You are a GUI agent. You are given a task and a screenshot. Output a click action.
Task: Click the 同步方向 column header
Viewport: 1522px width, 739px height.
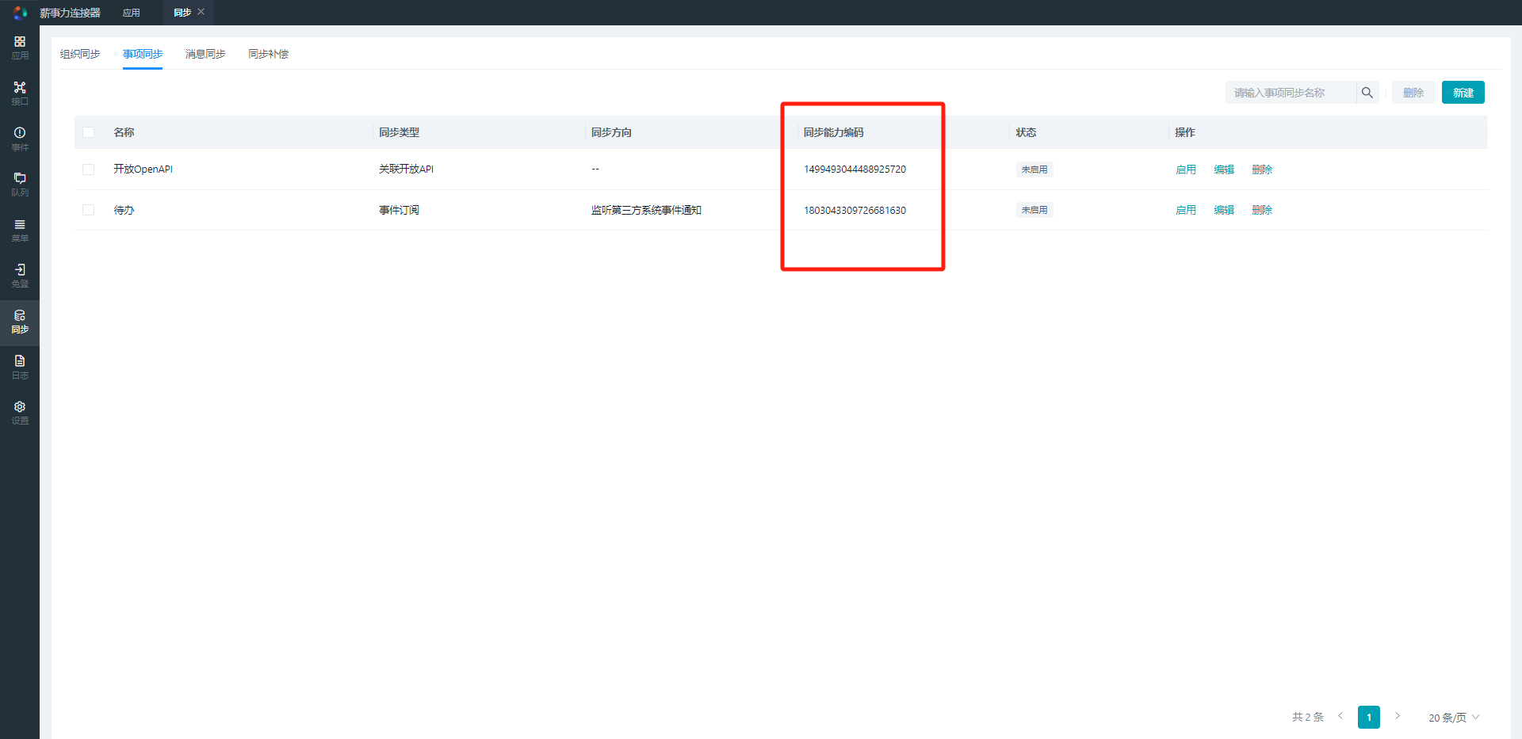tap(611, 132)
